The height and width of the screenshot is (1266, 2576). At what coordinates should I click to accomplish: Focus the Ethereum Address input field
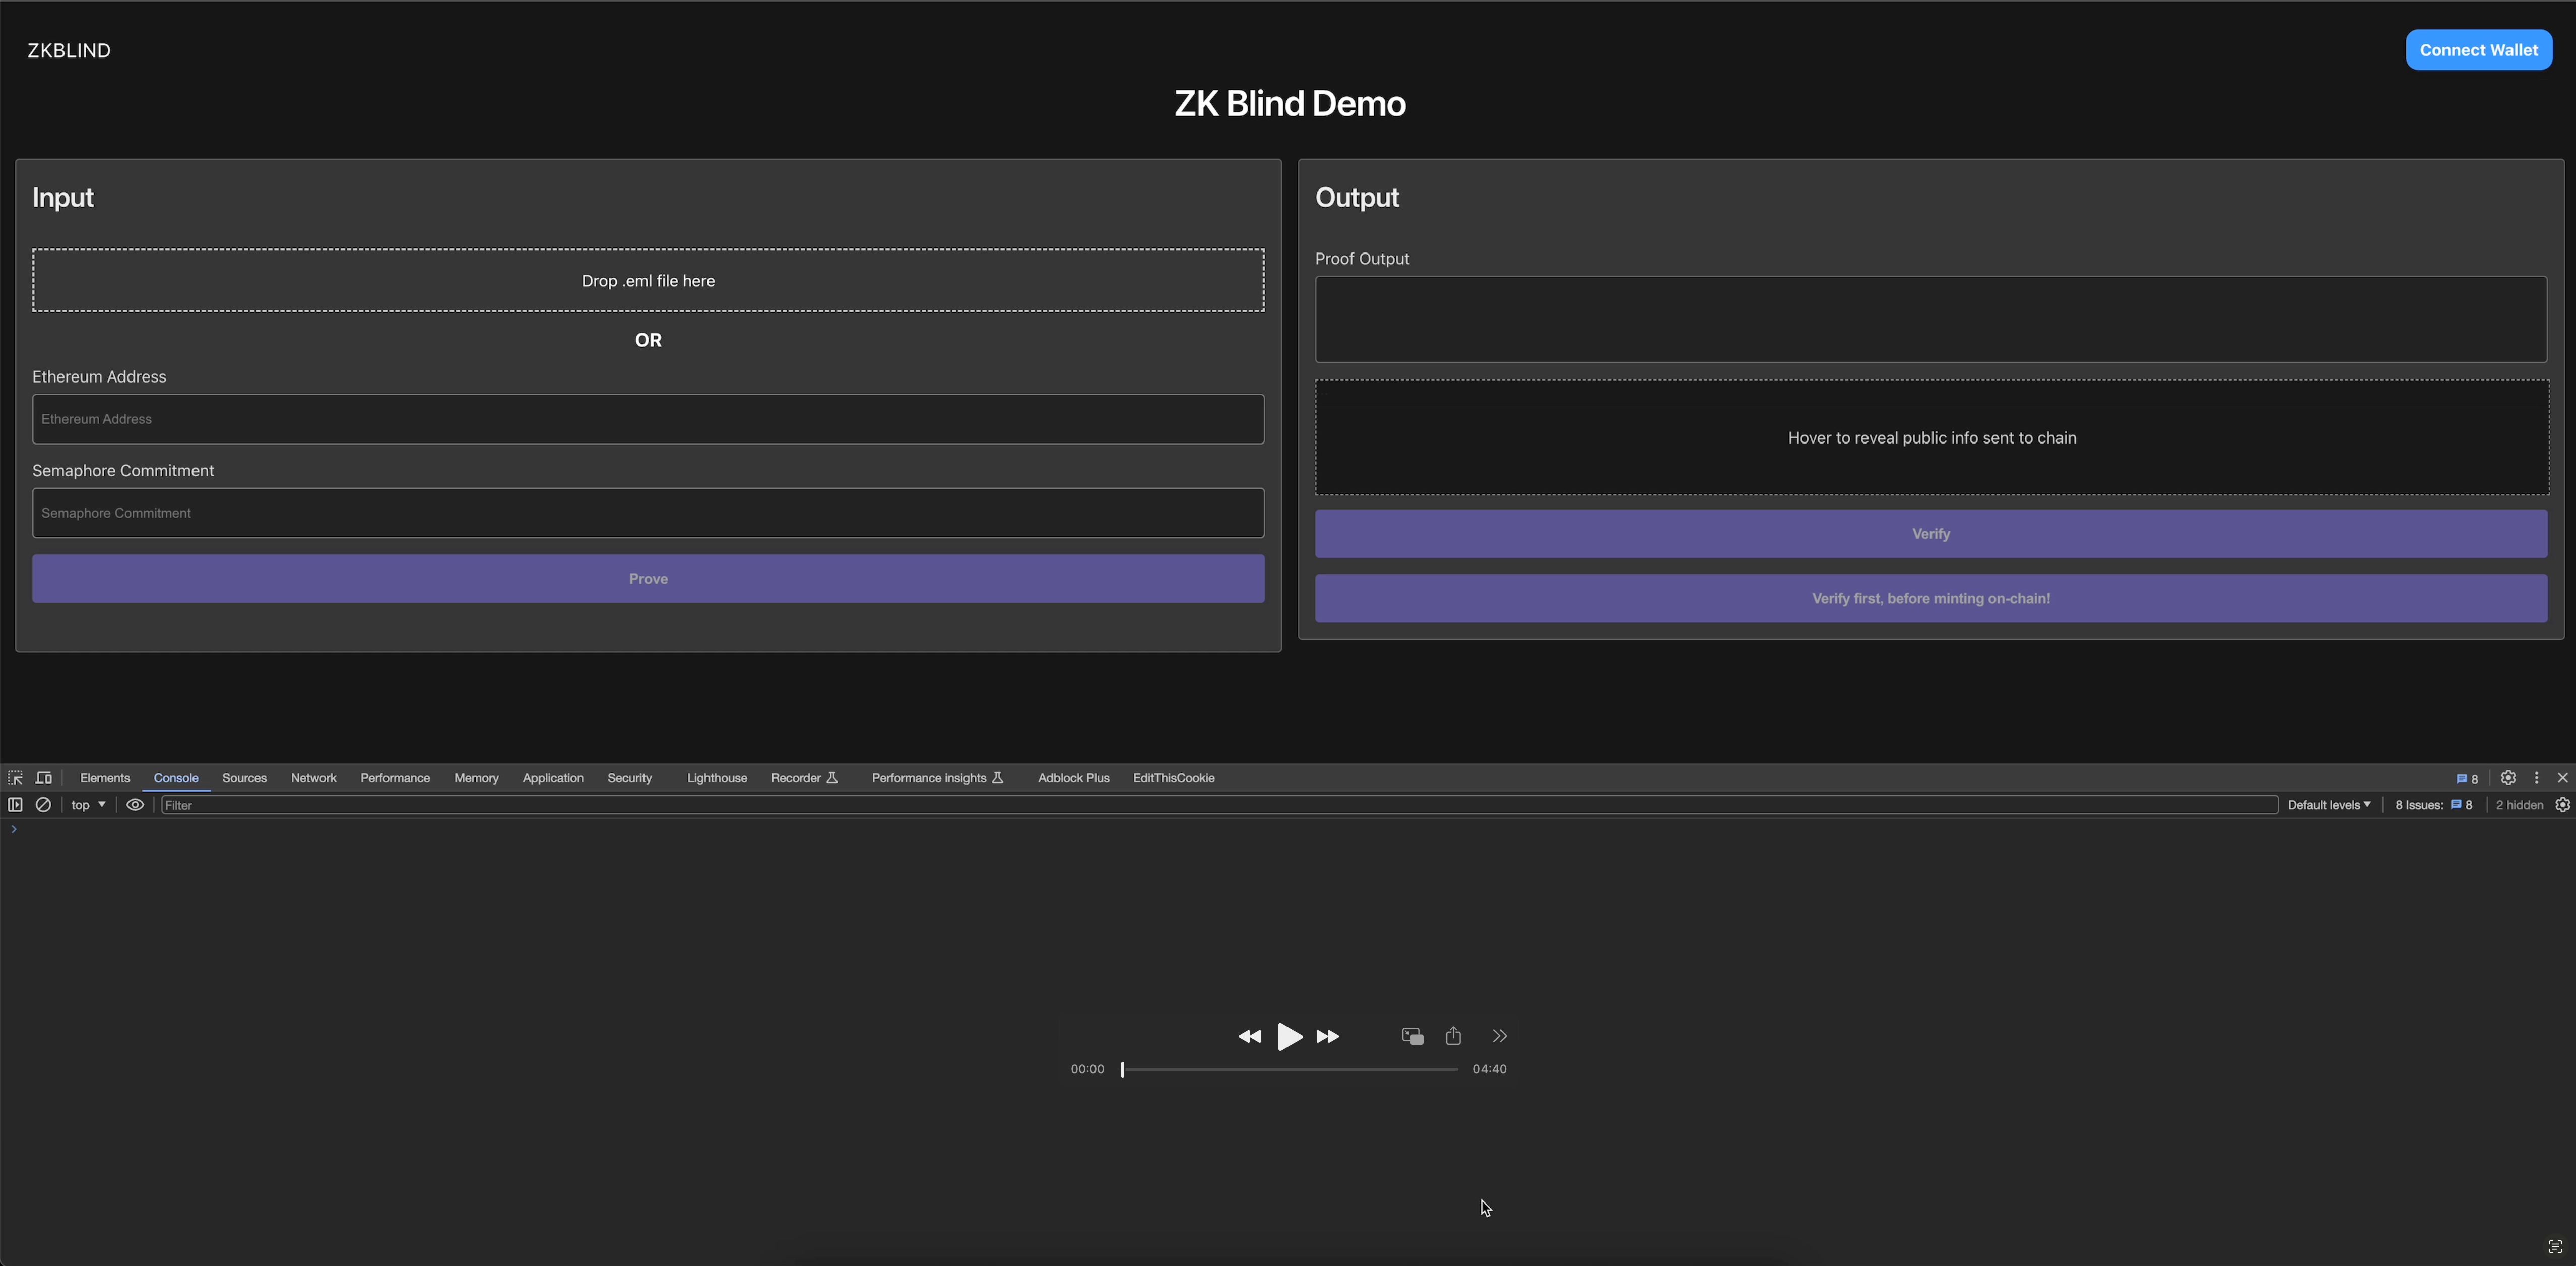[648, 419]
